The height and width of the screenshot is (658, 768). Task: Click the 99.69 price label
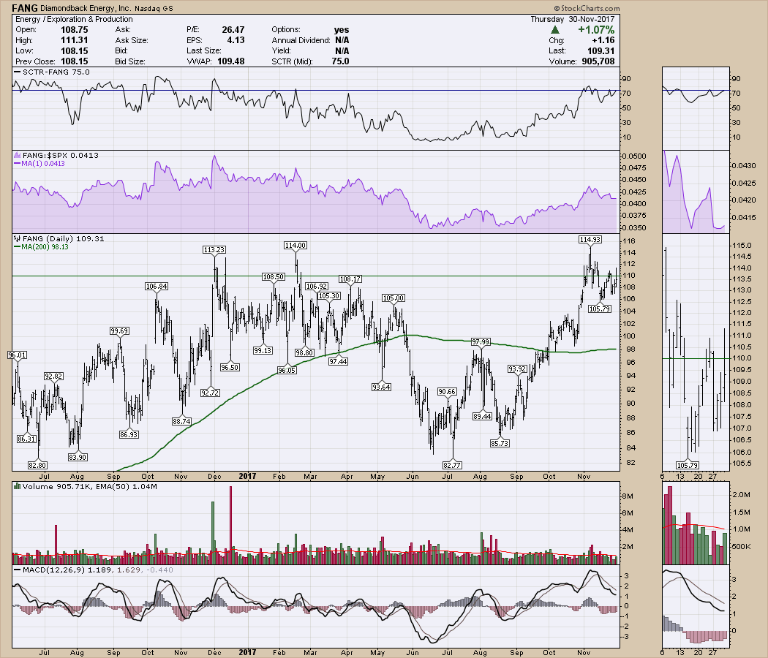point(119,331)
